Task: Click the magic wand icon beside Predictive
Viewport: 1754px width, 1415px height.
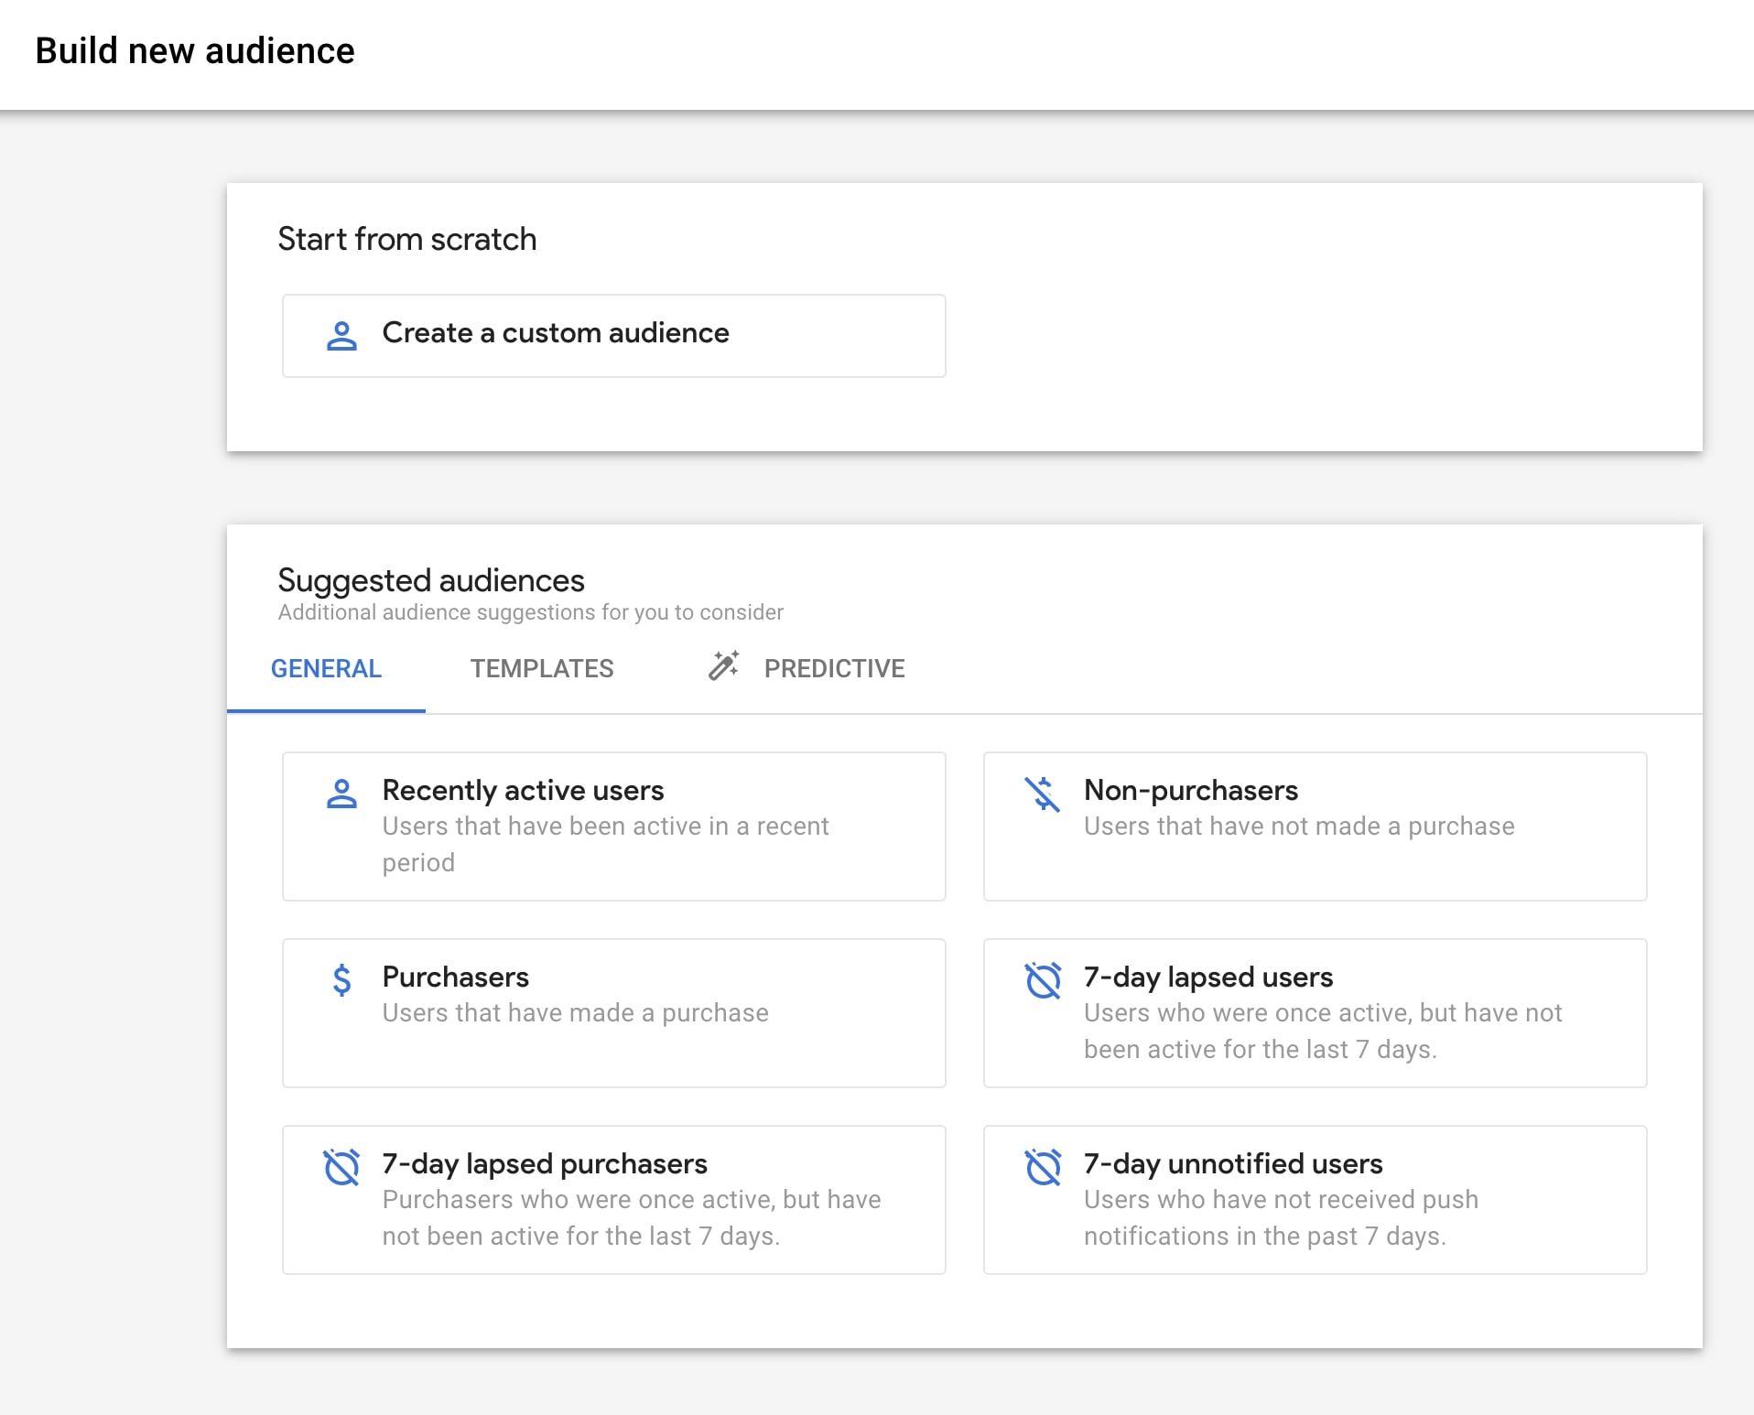Action: 724,665
